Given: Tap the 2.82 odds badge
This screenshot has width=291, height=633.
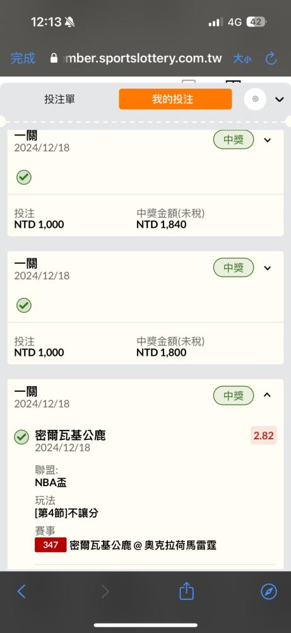Looking at the screenshot, I should (x=264, y=436).
